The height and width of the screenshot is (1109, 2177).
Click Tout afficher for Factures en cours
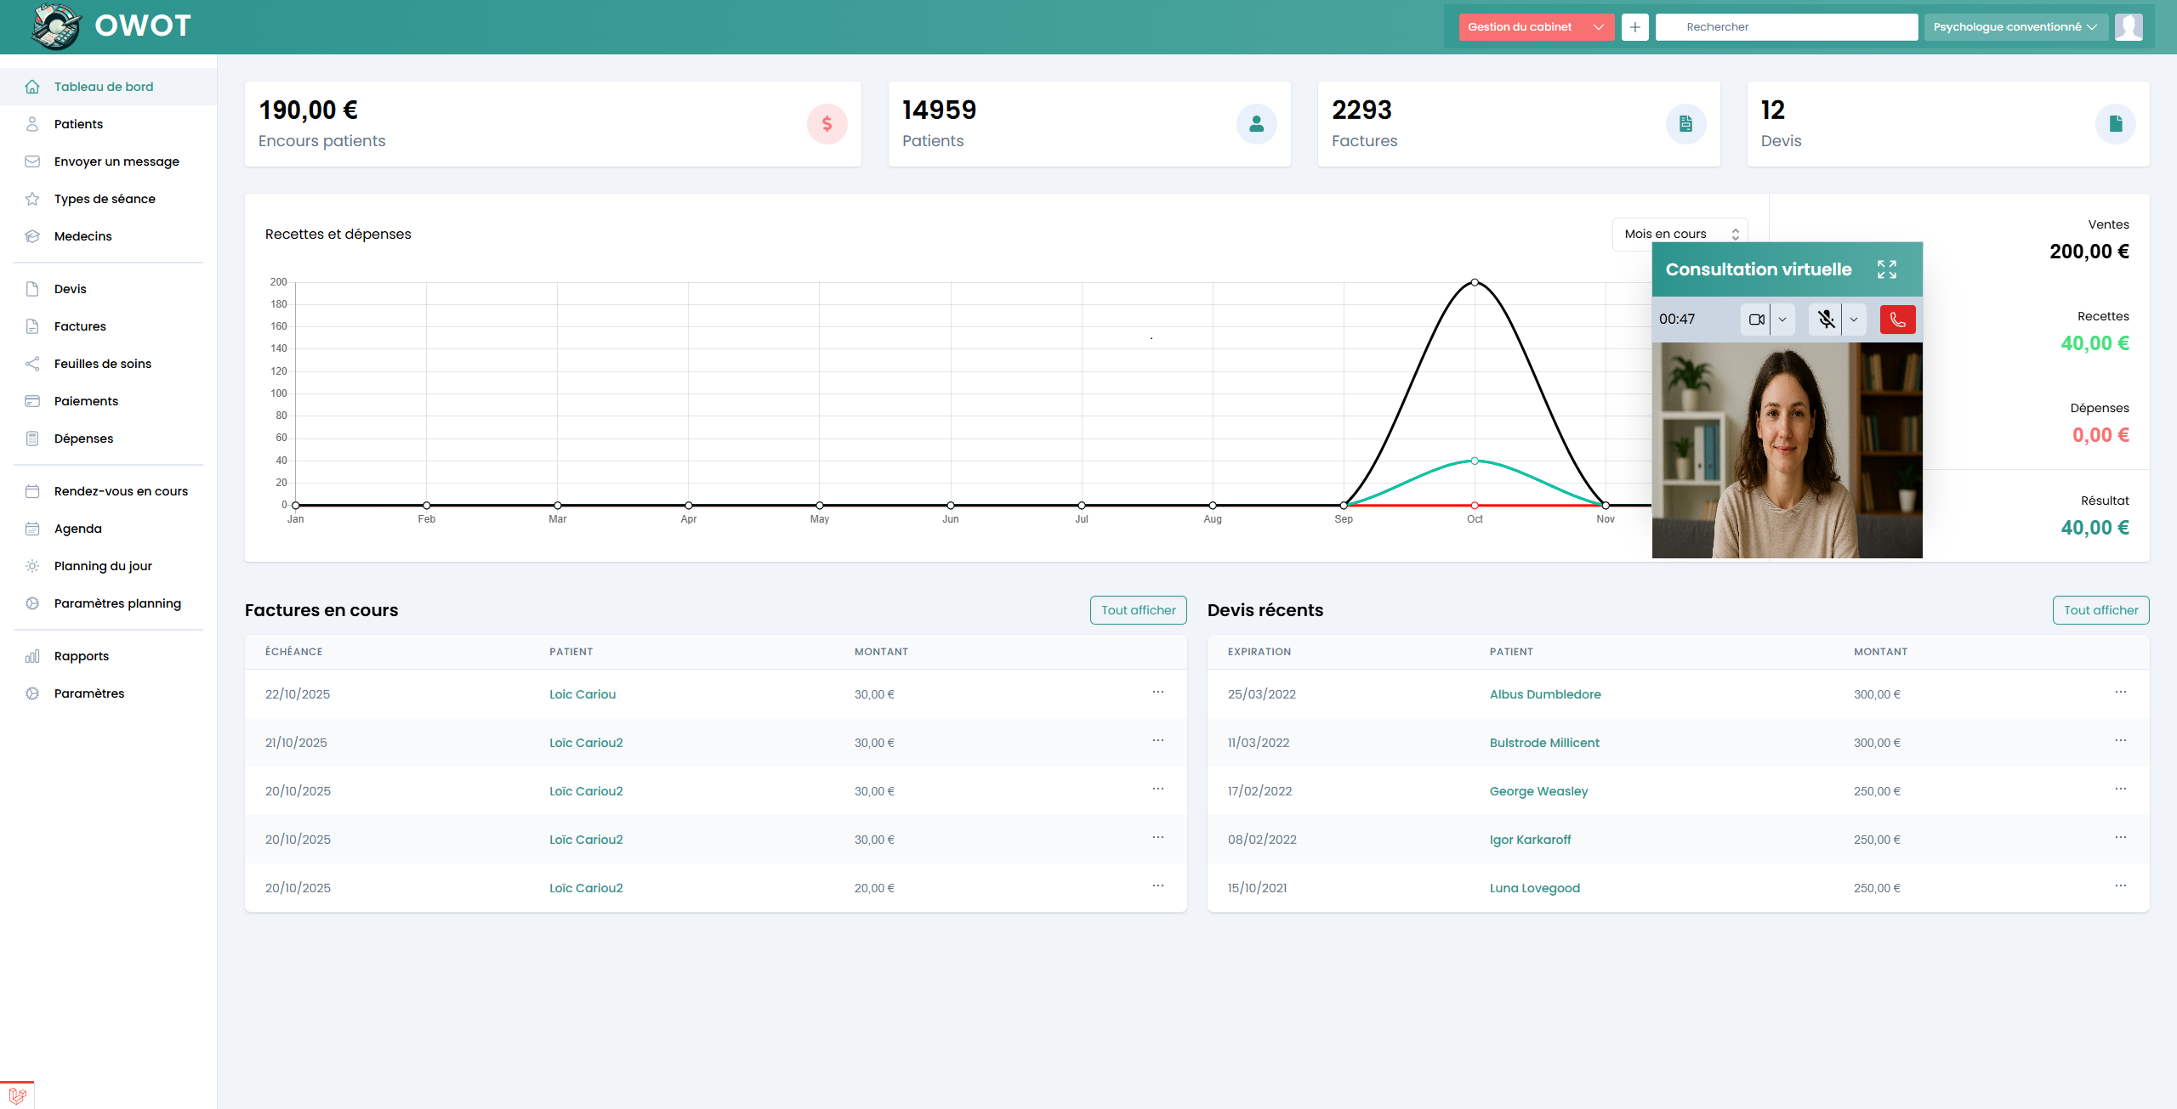[x=1138, y=610]
